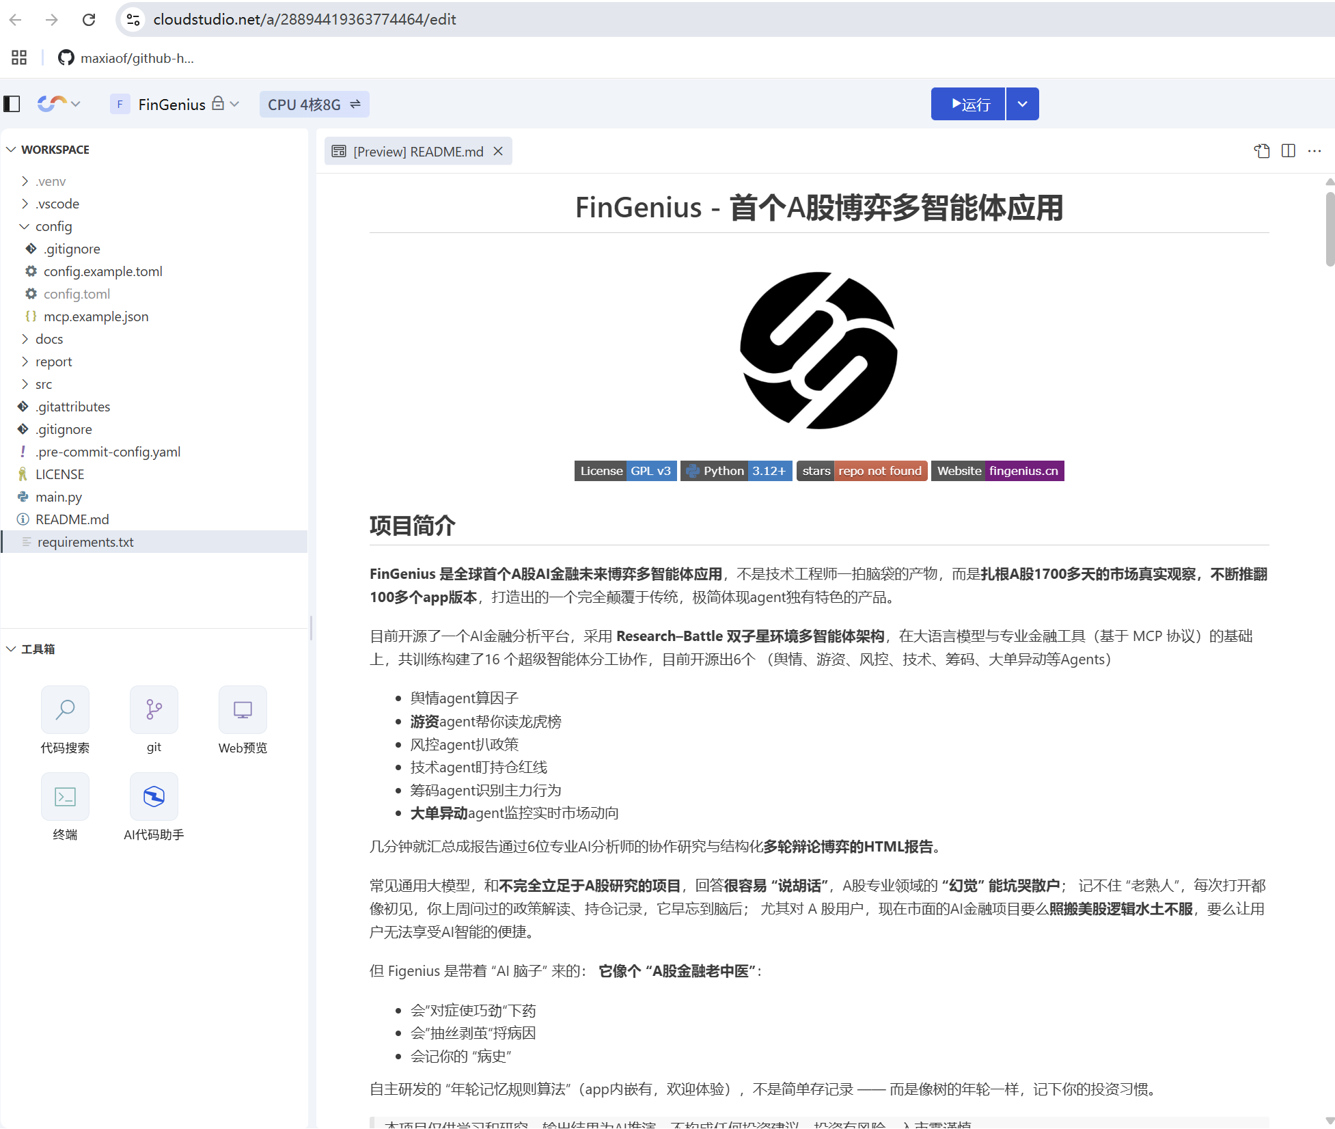Open .gitignore inside the config folder
The image size is (1335, 1129).
click(71, 249)
